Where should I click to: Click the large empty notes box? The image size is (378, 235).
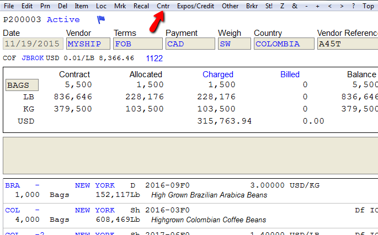coord(190,156)
